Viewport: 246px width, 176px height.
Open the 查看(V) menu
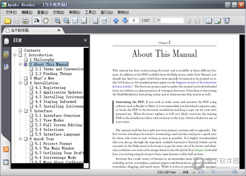(42, 12)
